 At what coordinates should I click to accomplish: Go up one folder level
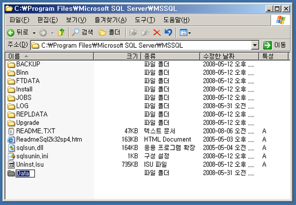(61, 32)
